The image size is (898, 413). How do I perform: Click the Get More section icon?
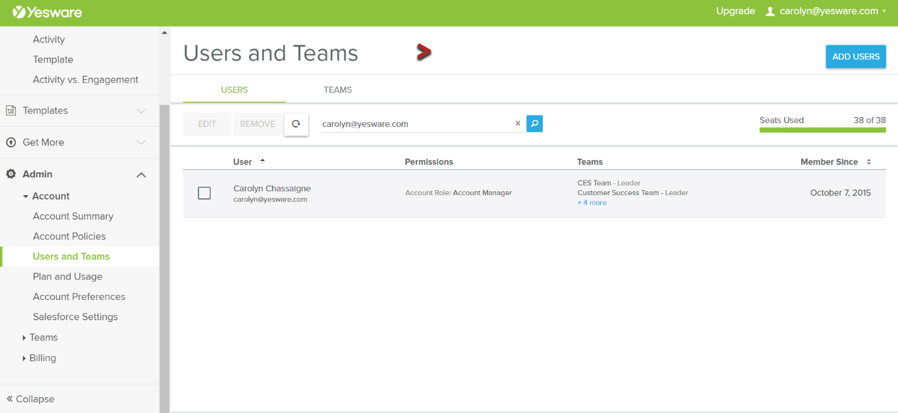11,142
